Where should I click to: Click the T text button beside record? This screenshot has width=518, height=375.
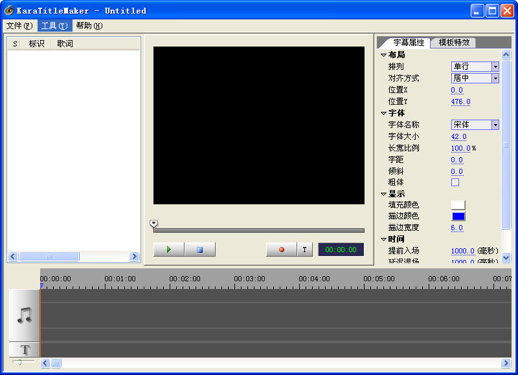pyautogui.click(x=304, y=250)
